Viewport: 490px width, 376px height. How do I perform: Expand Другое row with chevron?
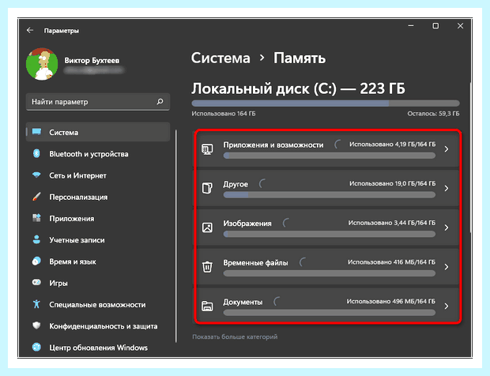[447, 188]
